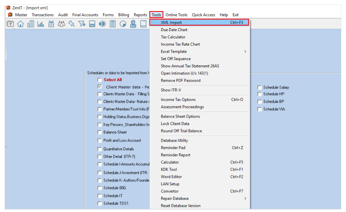The height and width of the screenshot is (212, 346).
Task: Check the Profit and Loss Account box
Action: (x=99, y=140)
